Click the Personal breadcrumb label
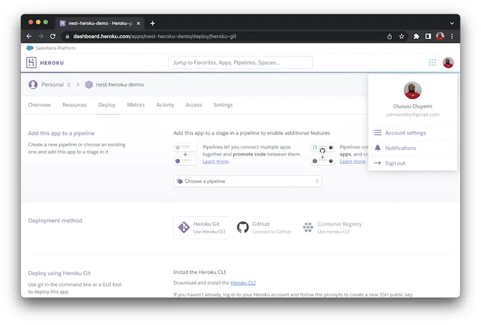Viewport: 481px width, 325px height. (53, 84)
